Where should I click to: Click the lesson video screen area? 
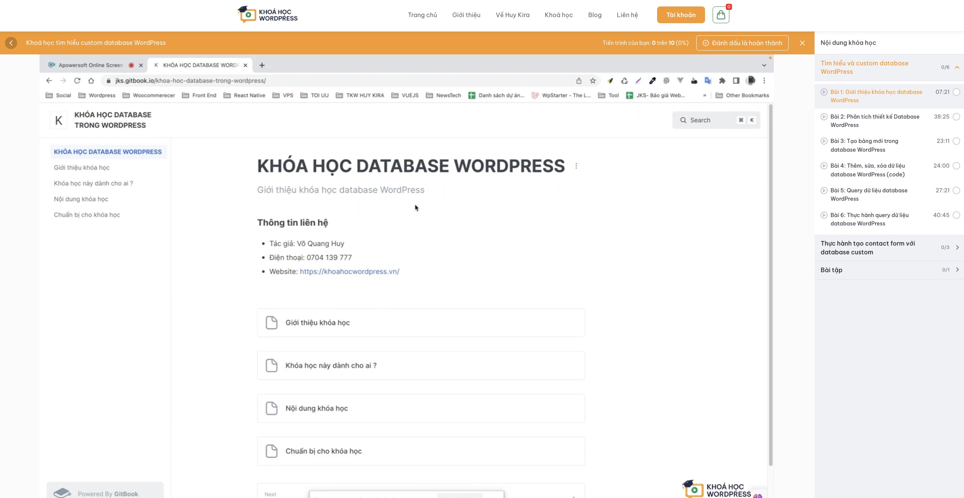coord(406,276)
